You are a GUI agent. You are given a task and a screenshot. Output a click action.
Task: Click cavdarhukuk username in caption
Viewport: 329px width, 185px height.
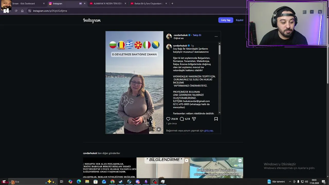[180, 46]
